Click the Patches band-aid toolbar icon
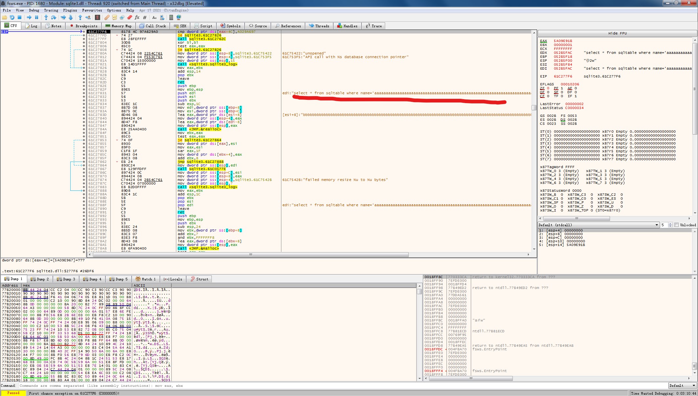 (x=107, y=17)
